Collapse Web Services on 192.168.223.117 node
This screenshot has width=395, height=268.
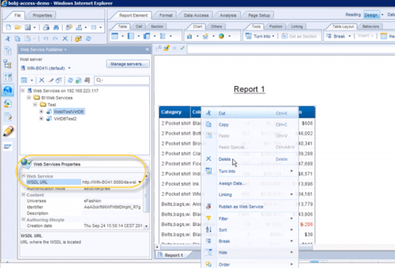point(23,90)
